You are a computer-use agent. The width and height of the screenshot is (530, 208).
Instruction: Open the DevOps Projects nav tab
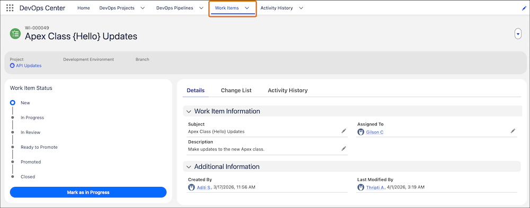(117, 8)
